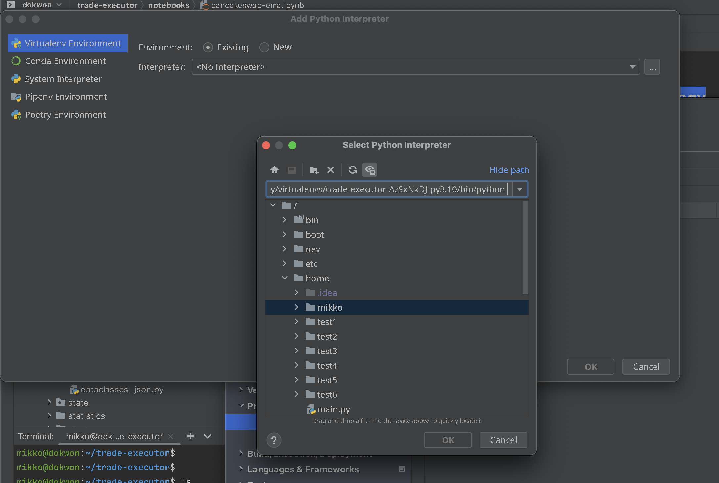Screen dimensions: 719x483
Task: Click the new folder icon
Action: (x=314, y=170)
